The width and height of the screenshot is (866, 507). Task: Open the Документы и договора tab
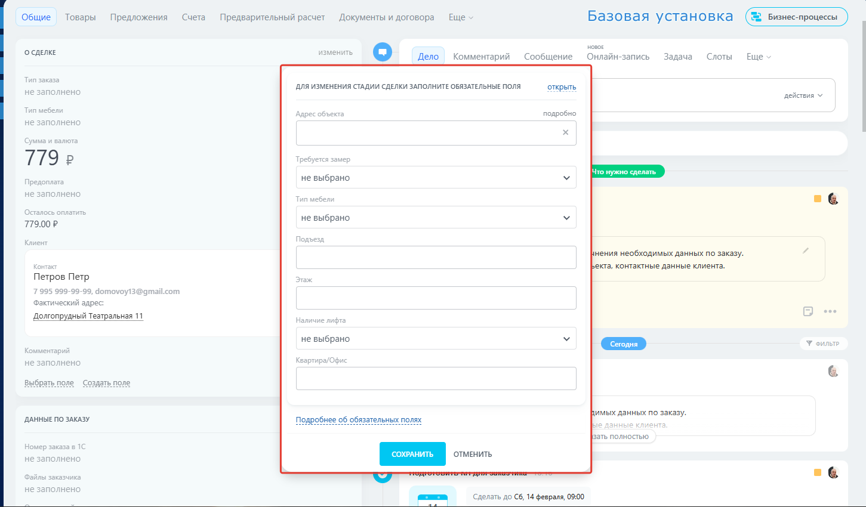pyautogui.click(x=387, y=17)
